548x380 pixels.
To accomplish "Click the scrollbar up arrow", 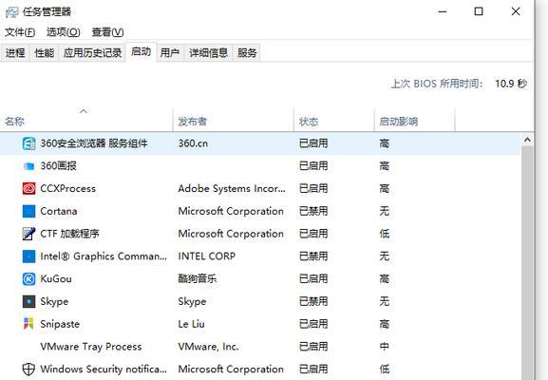I will click(x=527, y=140).
